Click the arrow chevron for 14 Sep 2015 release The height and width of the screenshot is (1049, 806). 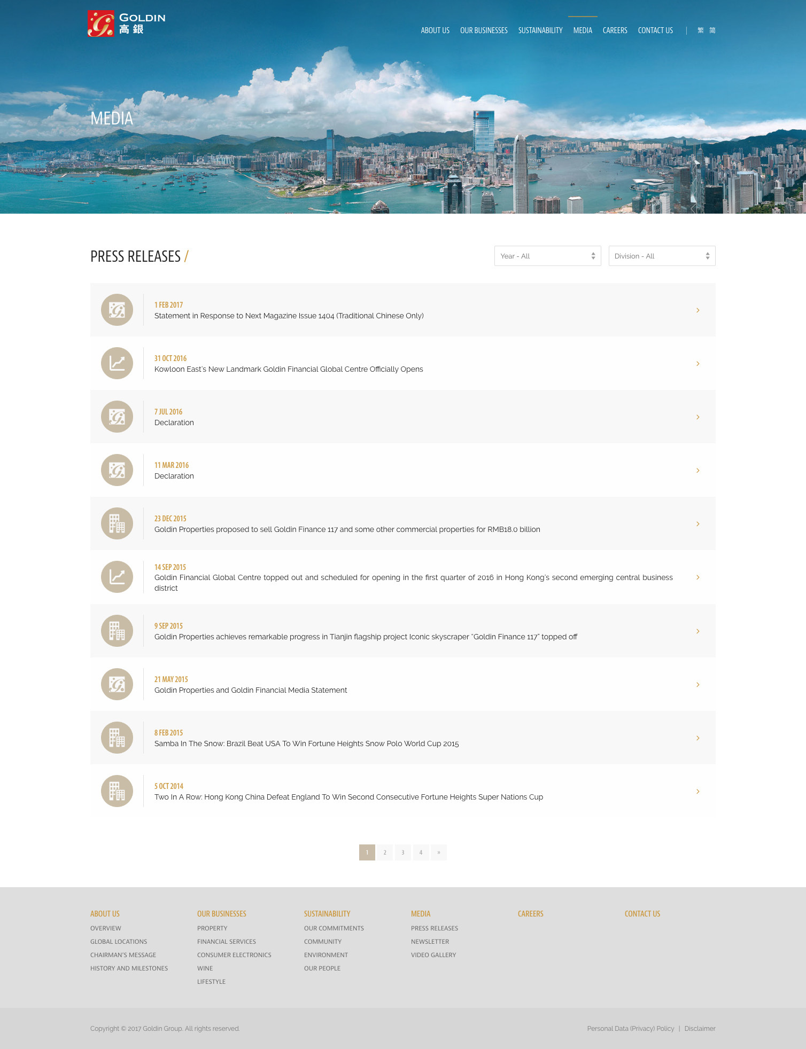coord(698,577)
